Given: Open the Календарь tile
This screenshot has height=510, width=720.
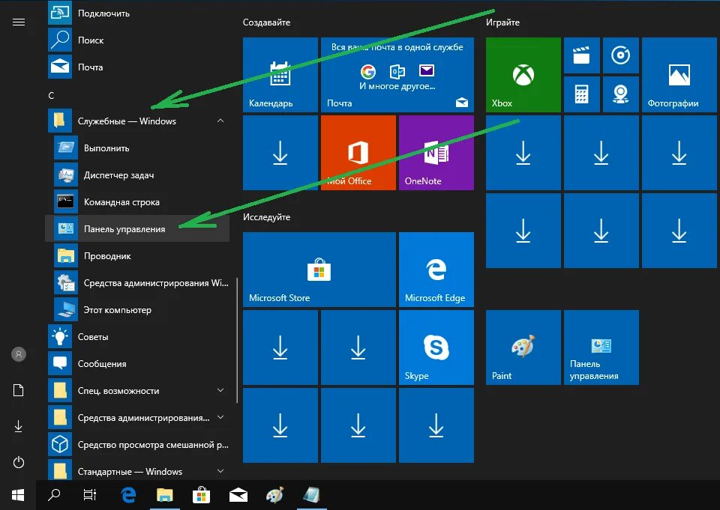Looking at the screenshot, I should (x=280, y=75).
